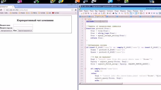The width and height of the screenshot is (161, 90).
Task: Collapse the if !empty block on line 22
Action: pos(85,69)
